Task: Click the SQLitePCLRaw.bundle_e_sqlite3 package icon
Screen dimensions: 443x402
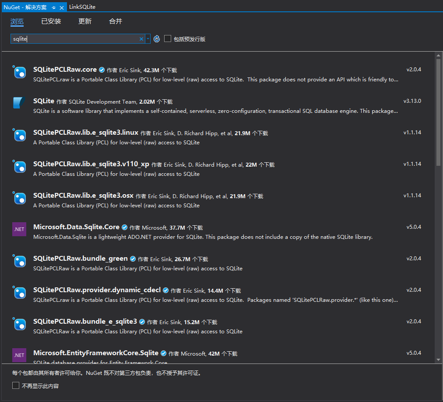Action: click(19, 324)
